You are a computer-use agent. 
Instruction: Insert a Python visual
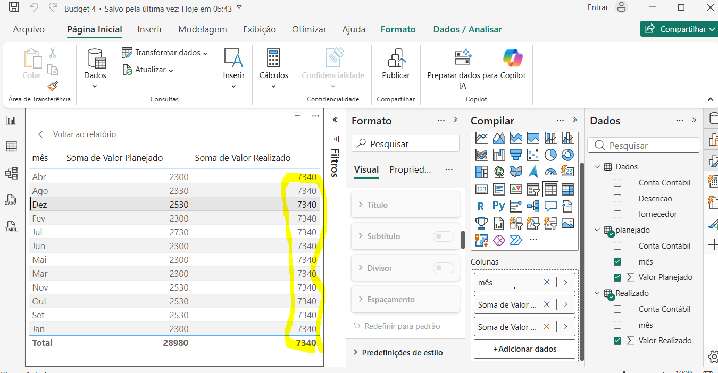498,205
